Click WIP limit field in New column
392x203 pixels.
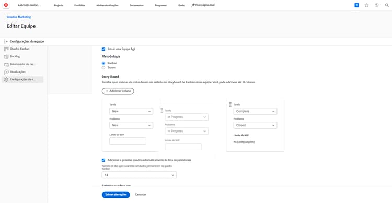pyautogui.click(x=128, y=141)
